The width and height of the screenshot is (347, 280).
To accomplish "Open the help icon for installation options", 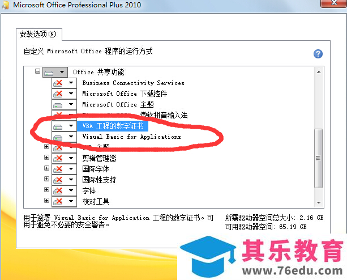I will click(318, 54).
